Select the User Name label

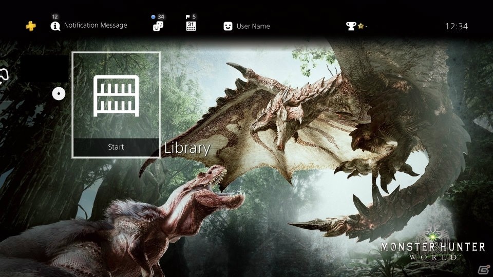coord(253,26)
